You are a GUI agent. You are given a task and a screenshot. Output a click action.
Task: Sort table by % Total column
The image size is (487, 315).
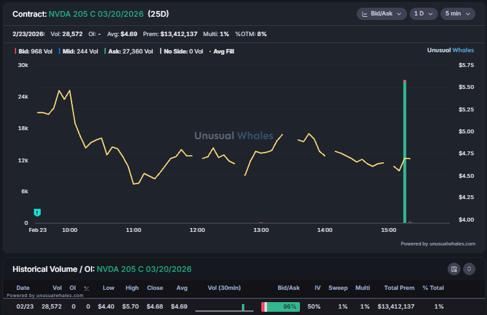pyautogui.click(x=433, y=288)
